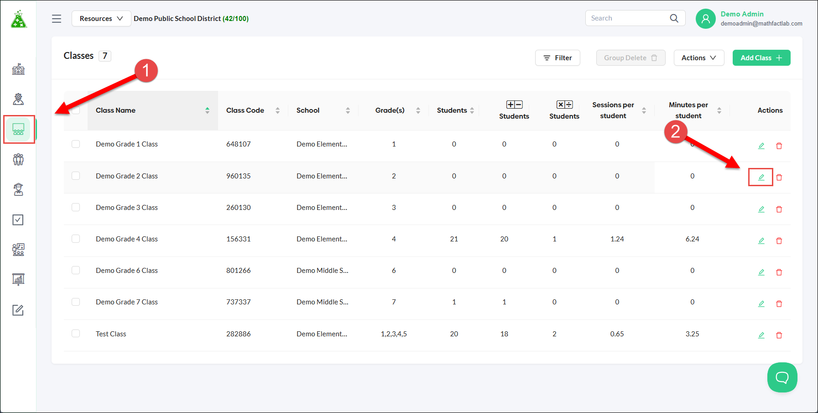Click into the Search input field
Viewport: 818px width, 413px height.
[628, 18]
